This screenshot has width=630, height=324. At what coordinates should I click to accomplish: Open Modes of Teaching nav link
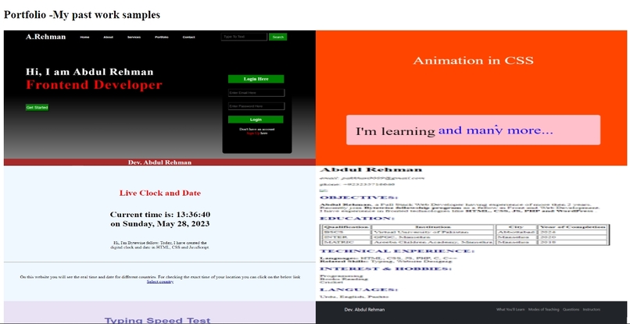(x=543, y=309)
